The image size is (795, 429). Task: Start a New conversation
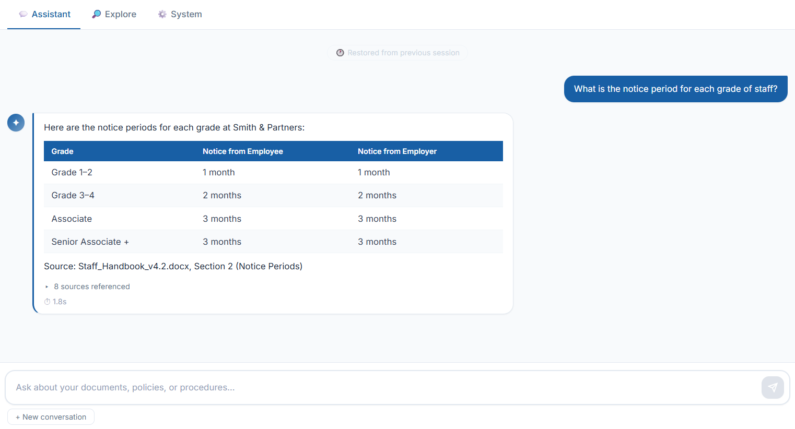(x=51, y=417)
